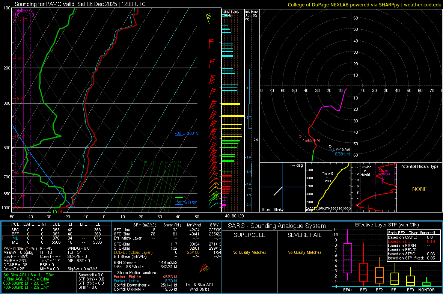
Task: Click the 'Potential Hazard Type' header
Action: point(419,166)
